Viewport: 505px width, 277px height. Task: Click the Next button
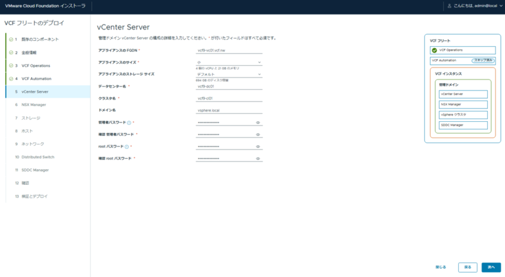pyautogui.click(x=491, y=267)
